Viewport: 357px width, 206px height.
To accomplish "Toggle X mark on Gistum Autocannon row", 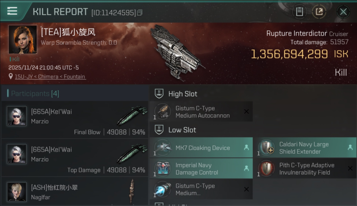I will [x=246, y=112].
